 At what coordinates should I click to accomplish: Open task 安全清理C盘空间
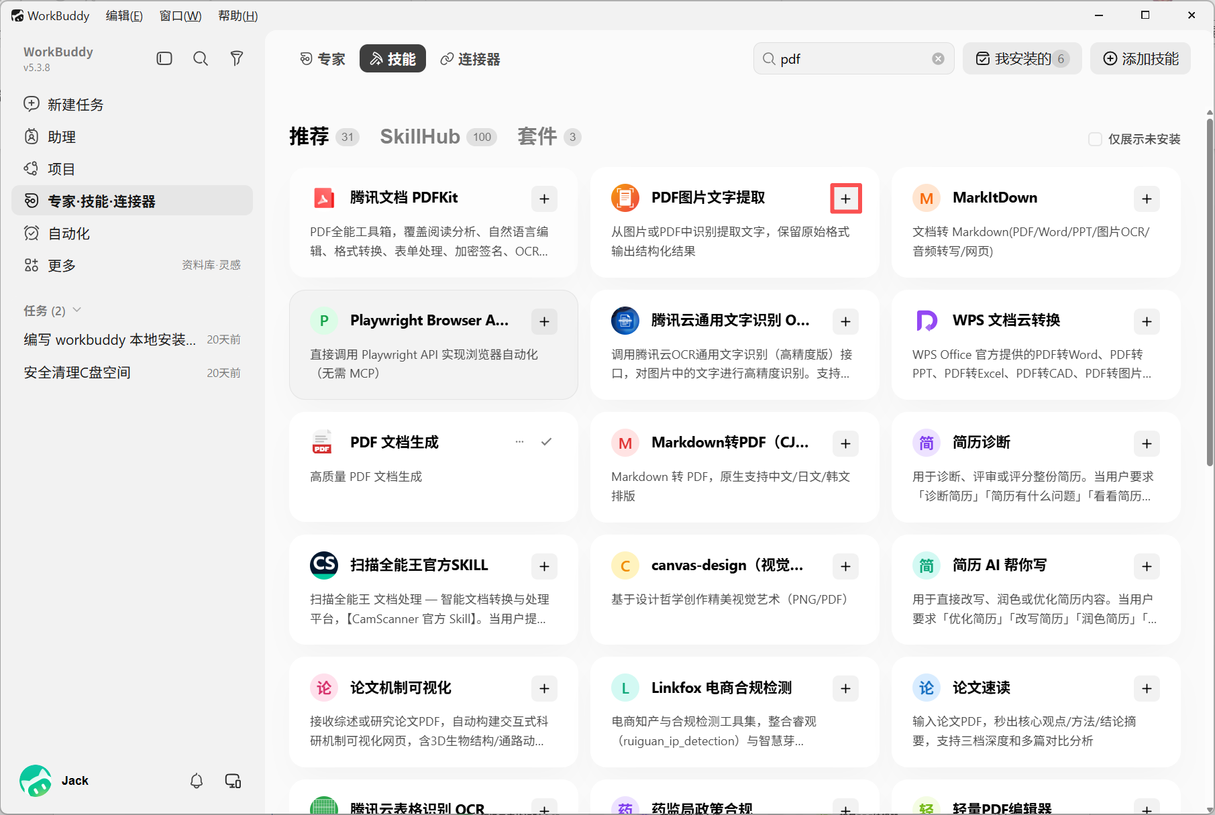pos(132,373)
